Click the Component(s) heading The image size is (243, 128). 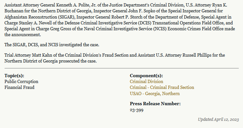147,76
